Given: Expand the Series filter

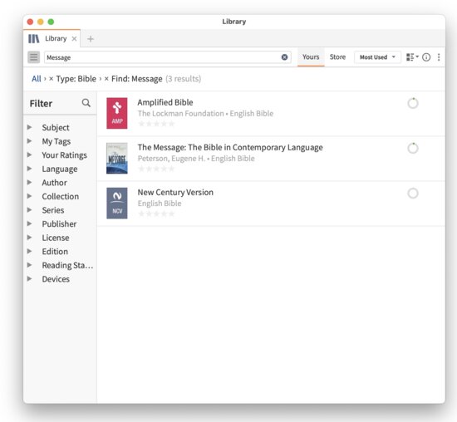Looking at the screenshot, I should point(29,210).
